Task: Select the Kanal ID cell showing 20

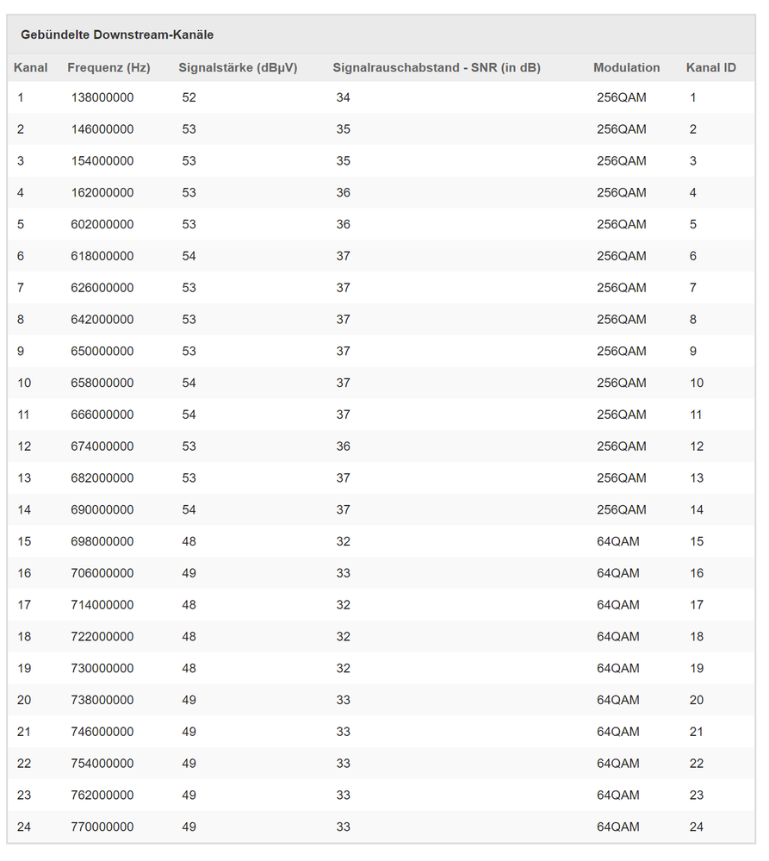Action: pyautogui.click(x=697, y=701)
